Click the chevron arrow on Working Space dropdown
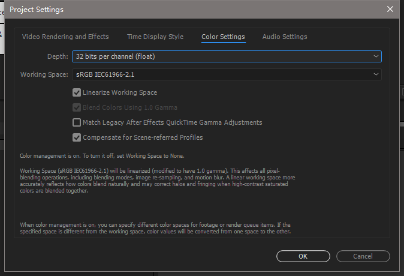Viewport: 404px width, 276px height. click(x=376, y=74)
